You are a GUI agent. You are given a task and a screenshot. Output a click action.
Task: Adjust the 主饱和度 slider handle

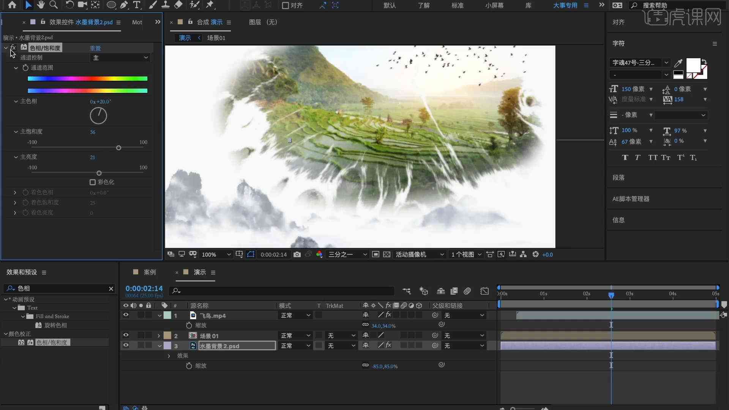pos(118,148)
